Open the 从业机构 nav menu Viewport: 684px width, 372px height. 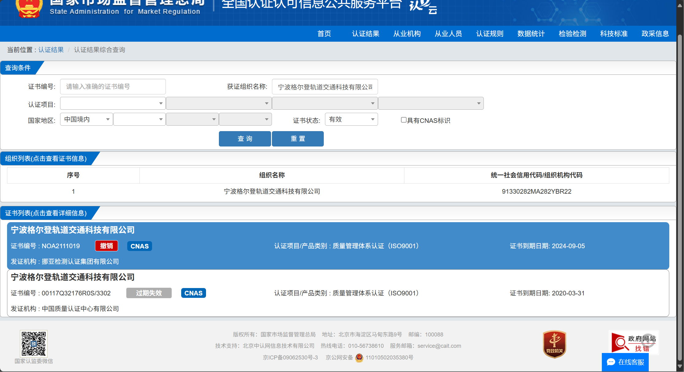click(x=407, y=34)
